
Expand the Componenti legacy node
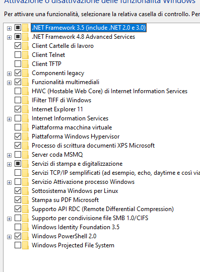click(9, 74)
